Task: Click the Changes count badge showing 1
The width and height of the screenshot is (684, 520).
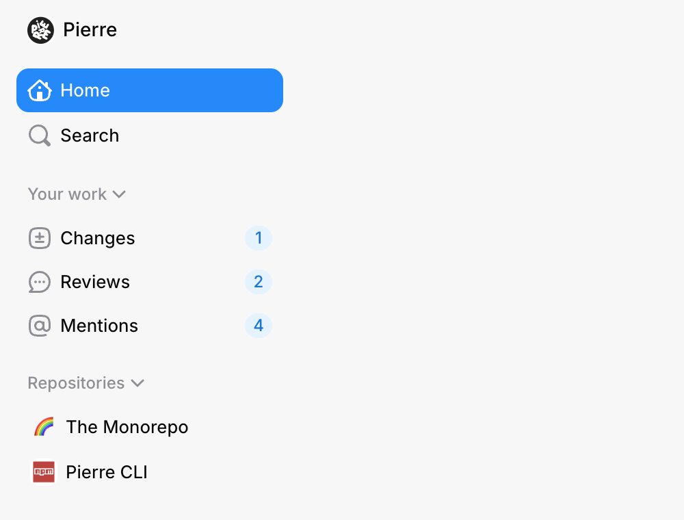Action: tap(259, 238)
